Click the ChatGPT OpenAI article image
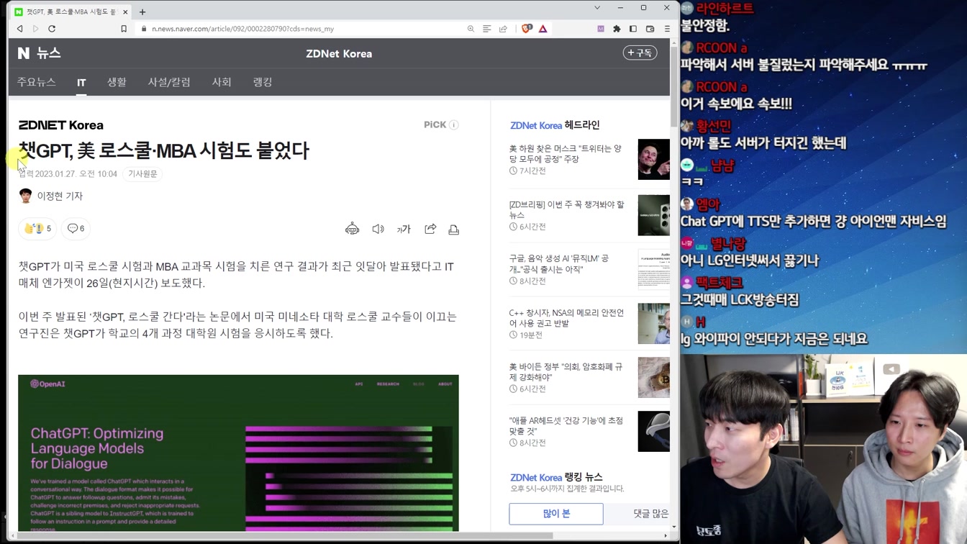Image resolution: width=967 pixels, height=544 pixels. click(x=238, y=453)
